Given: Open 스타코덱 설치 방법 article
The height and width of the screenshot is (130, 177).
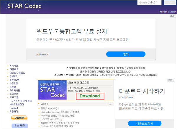Looking at the screenshot, I should coord(51,119).
